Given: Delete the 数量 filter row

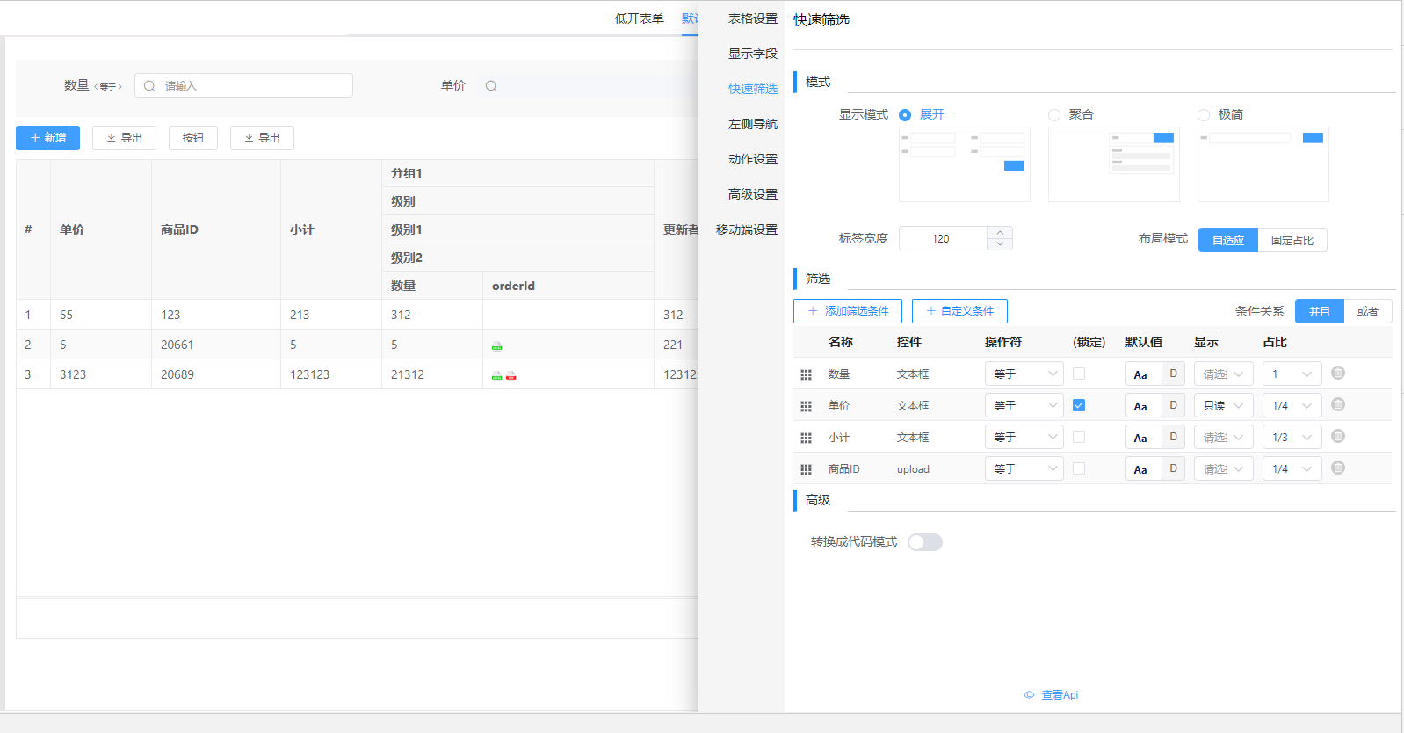Looking at the screenshot, I should [x=1337, y=374].
